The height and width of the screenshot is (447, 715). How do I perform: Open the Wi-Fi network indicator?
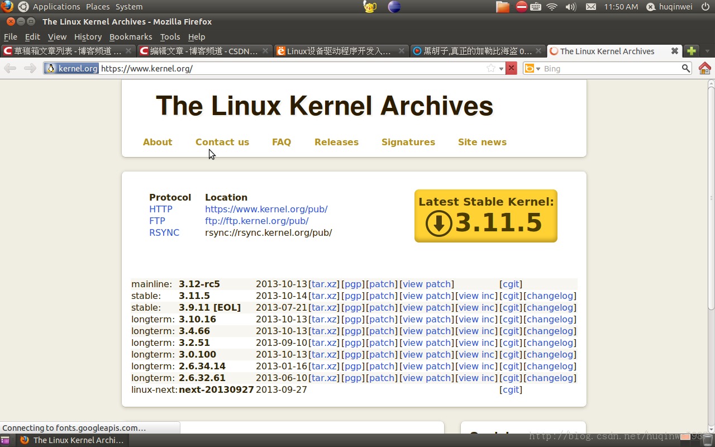pos(552,7)
